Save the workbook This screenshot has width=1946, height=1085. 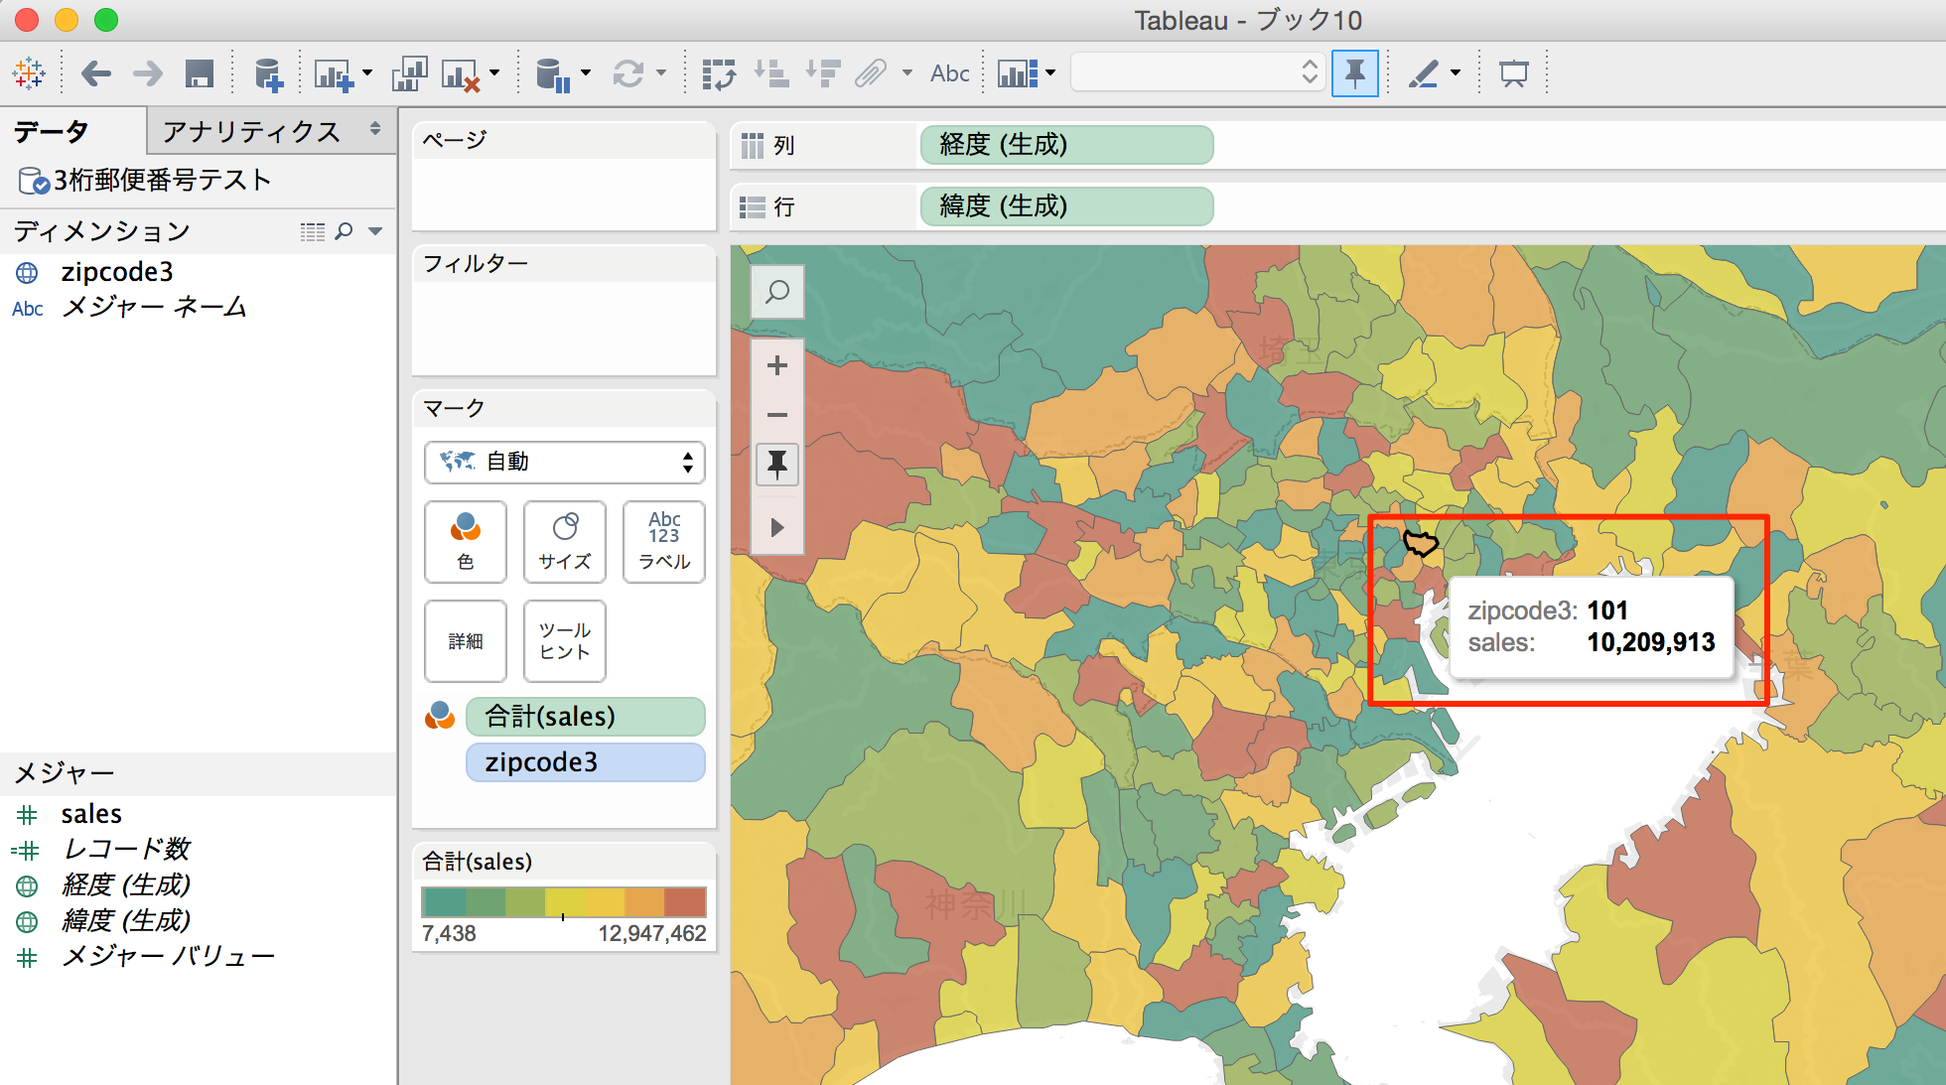coord(200,72)
